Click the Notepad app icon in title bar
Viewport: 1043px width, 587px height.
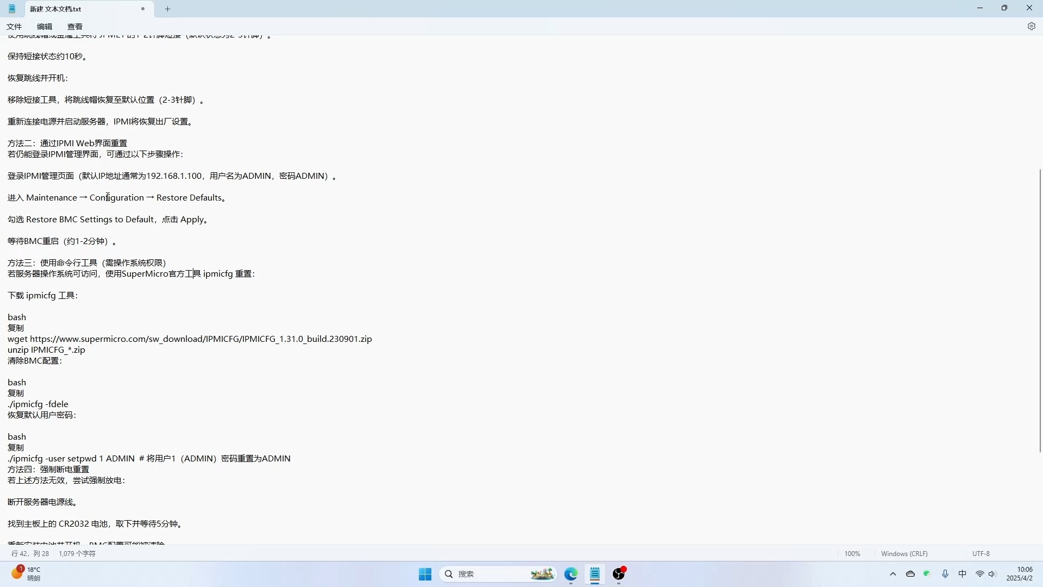click(x=12, y=9)
